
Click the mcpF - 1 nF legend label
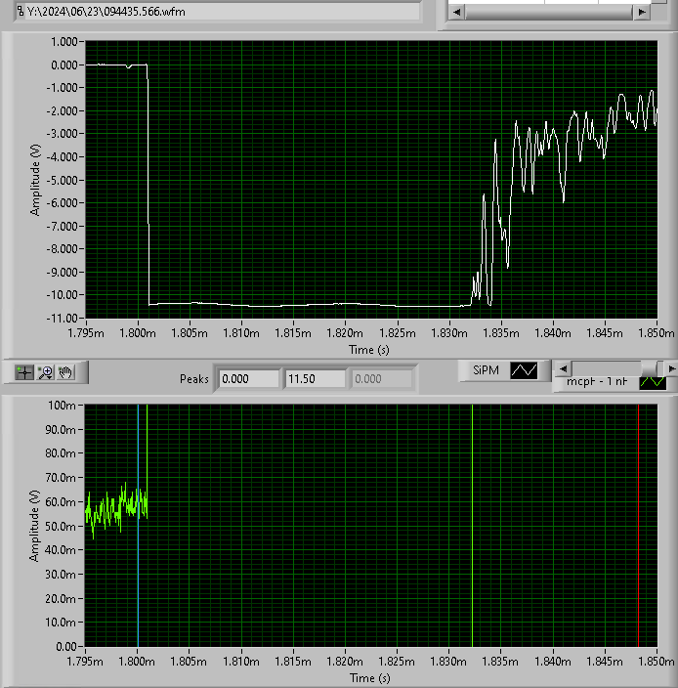pos(597,382)
